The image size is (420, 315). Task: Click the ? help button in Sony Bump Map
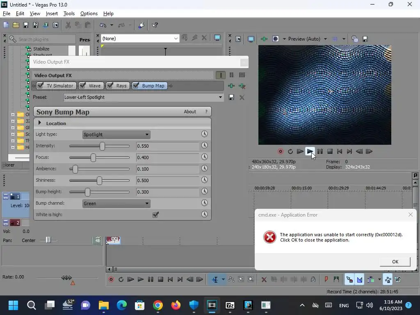coord(206,112)
